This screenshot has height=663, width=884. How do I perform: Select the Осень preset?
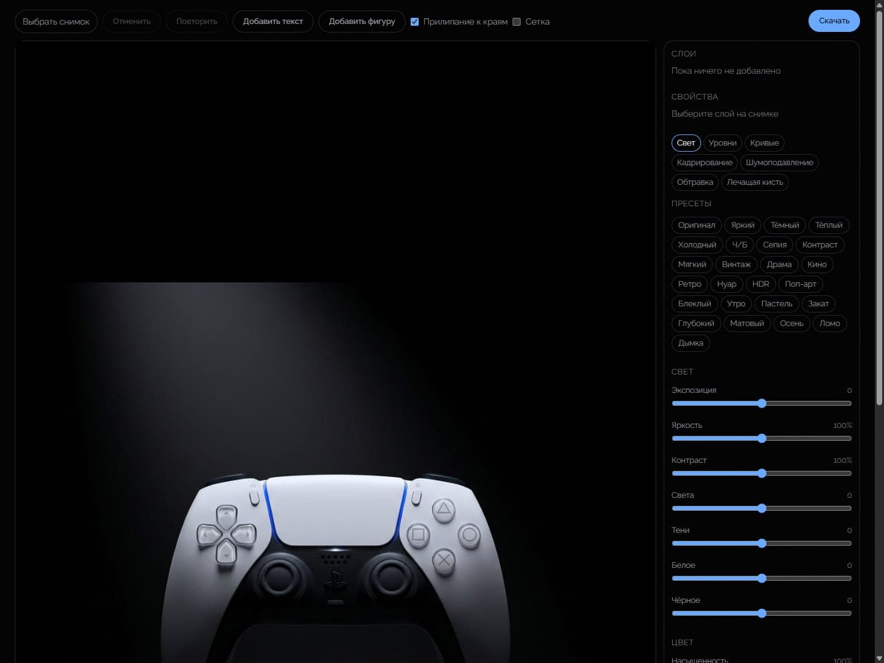(792, 324)
